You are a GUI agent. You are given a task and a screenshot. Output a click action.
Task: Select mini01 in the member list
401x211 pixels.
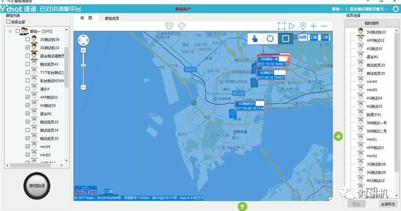coord(372,139)
